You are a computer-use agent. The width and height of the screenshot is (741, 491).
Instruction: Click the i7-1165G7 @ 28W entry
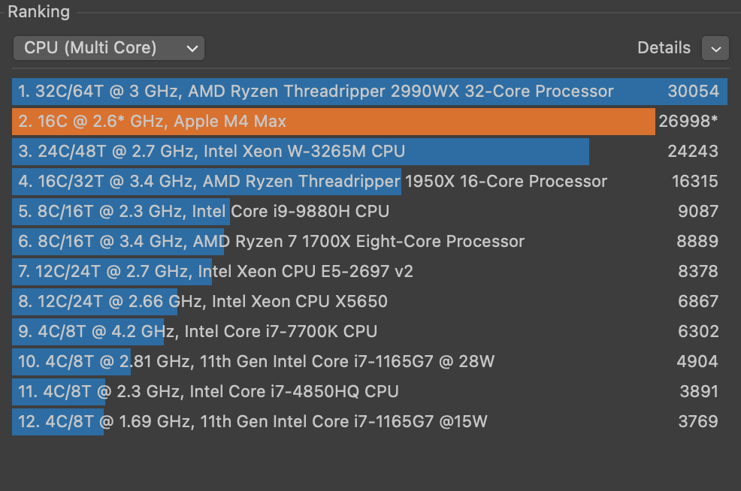(x=370, y=362)
